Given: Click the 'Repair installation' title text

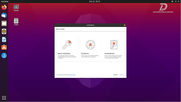Looking at the screenshot, I should pos(64,53).
